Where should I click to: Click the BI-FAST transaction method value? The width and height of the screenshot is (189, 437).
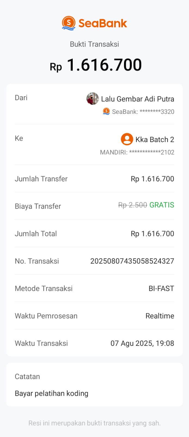click(x=161, y=288)
